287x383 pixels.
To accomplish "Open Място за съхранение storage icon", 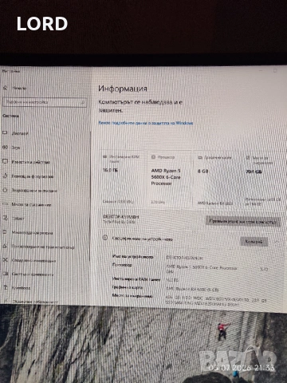I will point(5,204).
